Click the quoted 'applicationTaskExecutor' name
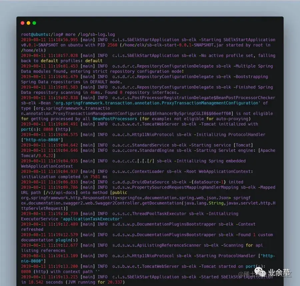The image size is (300, 286). (91, 219)
